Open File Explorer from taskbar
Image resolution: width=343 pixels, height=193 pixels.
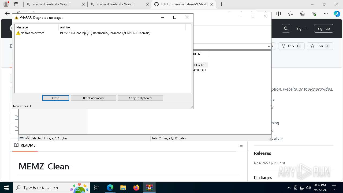[123, 188]
